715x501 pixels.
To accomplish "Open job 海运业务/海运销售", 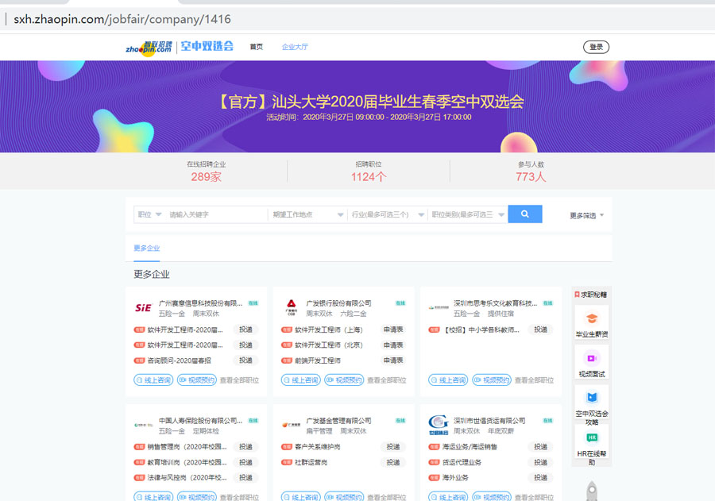I will pyautogui.click(x=470, y=447).
